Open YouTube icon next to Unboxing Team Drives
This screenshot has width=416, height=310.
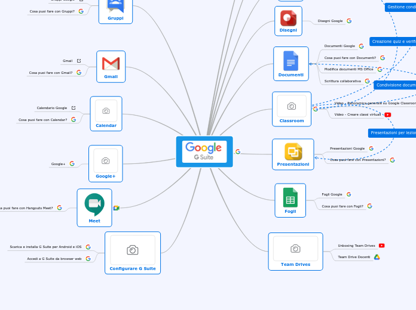(x=381, y=246)
